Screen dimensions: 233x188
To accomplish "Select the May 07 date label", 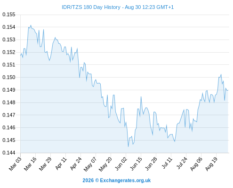I will tap(90, 164).
